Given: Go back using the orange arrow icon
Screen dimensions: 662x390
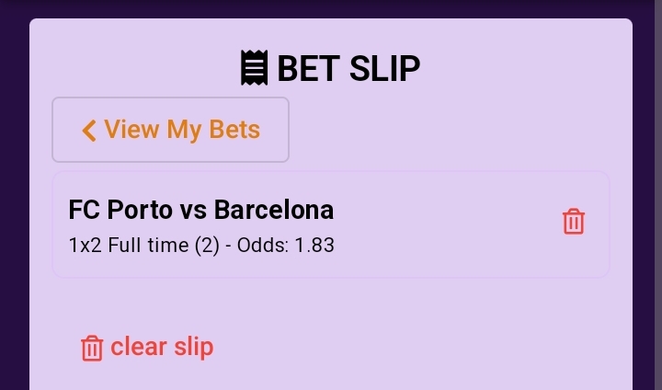Looking at the screenshot, I should coord(89,130).
